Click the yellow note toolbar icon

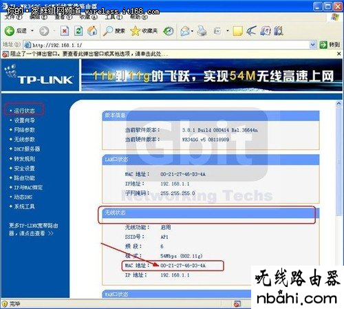237,31
